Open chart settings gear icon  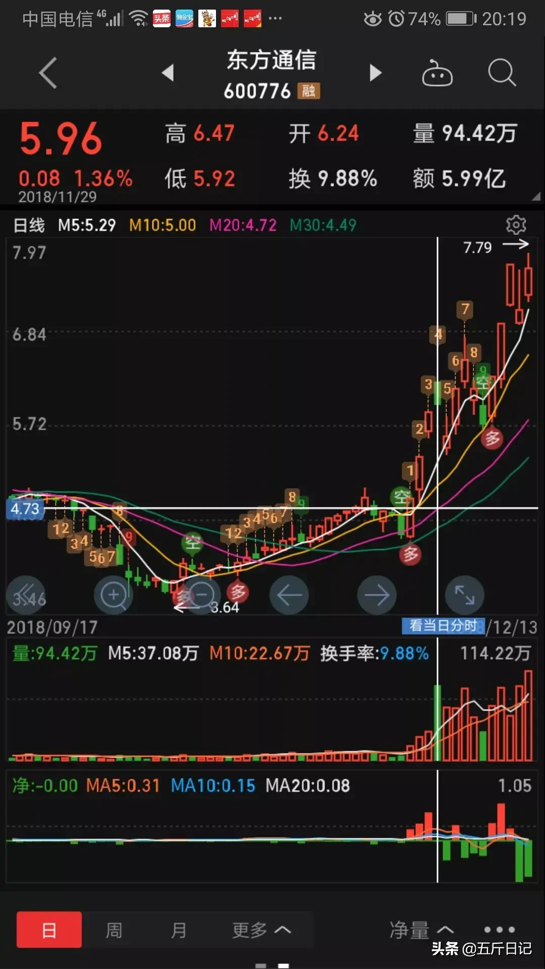pyautogui.click(x=516, y=225)
